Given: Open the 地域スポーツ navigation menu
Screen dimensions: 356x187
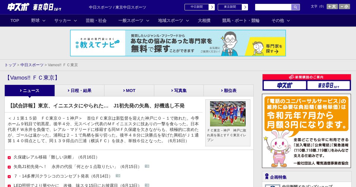Looking at the screenshot, I should pyautogui.click(x=171, y=20).
